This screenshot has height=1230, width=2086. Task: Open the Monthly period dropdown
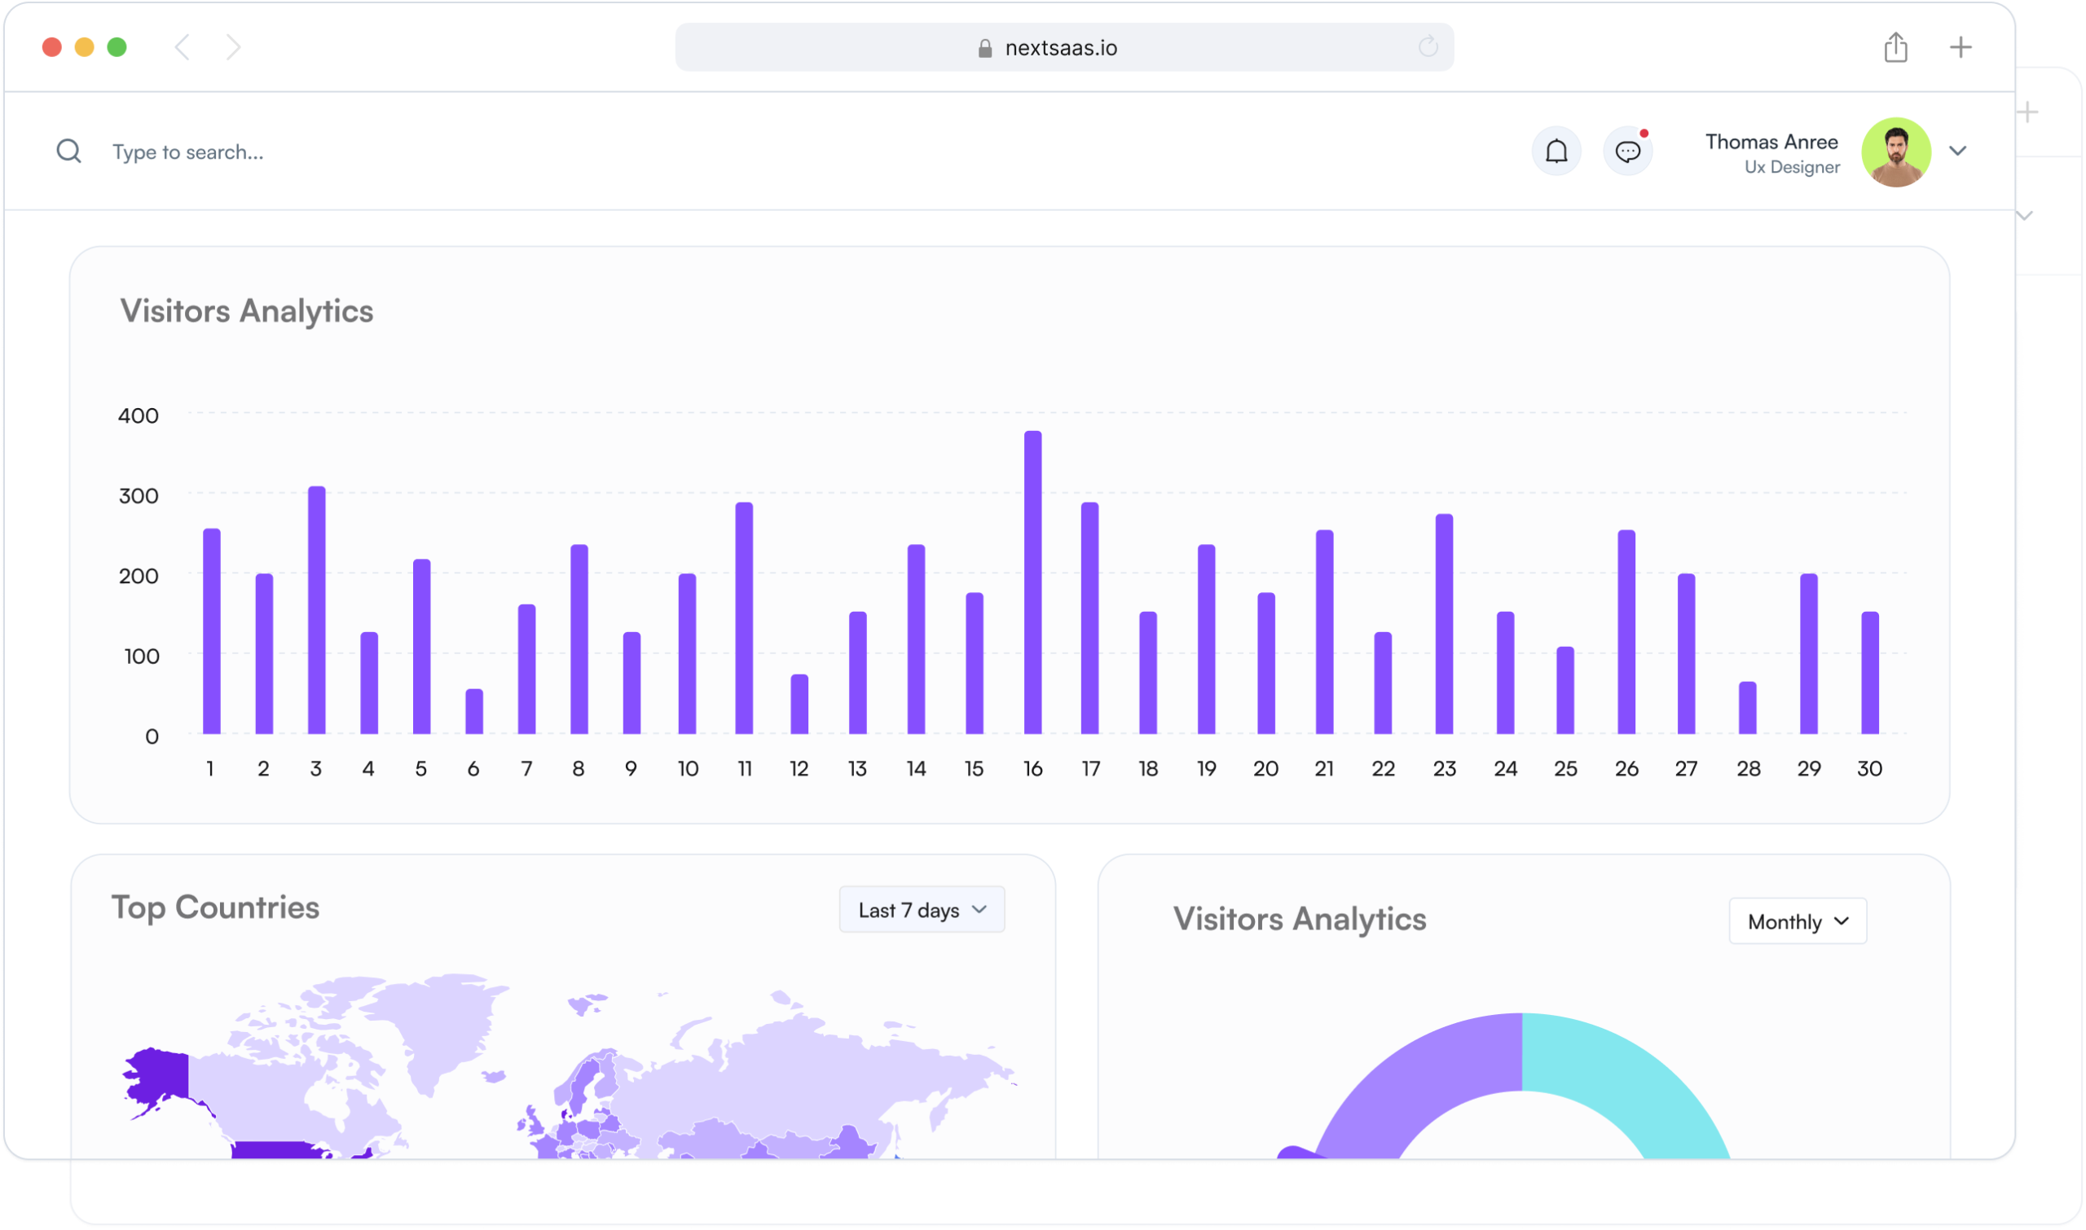(x=1797, y=921)
